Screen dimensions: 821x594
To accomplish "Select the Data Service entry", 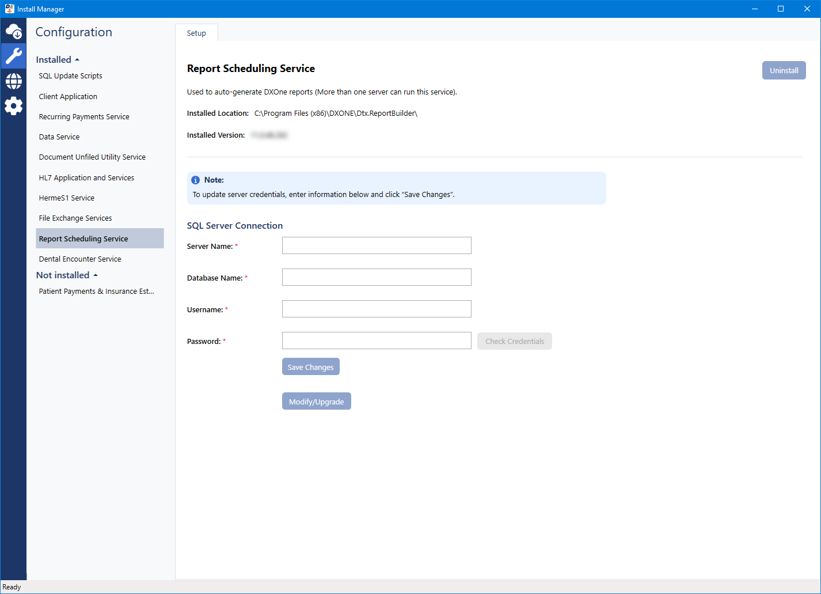I will [59, 137].
